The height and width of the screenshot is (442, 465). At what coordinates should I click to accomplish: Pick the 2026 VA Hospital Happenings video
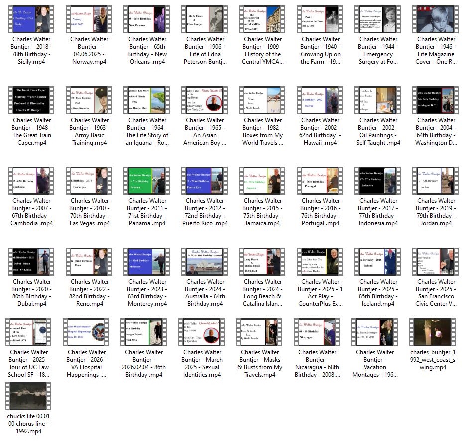(86, 332)
